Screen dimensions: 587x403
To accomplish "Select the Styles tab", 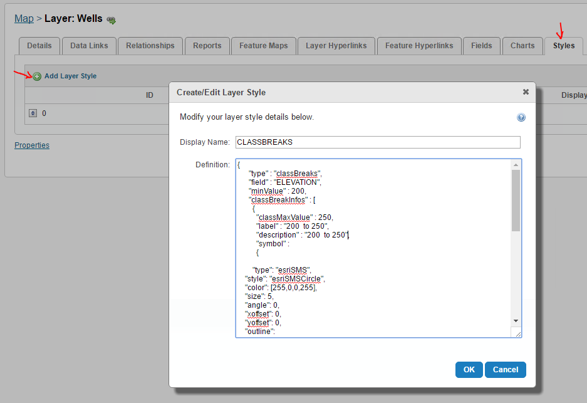I will click(x=564, y=46).
